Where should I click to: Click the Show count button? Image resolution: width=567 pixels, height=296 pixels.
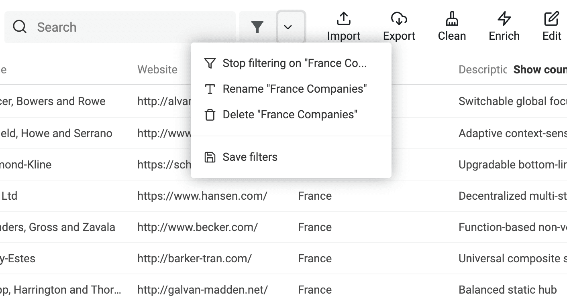(x=540, y=70)
